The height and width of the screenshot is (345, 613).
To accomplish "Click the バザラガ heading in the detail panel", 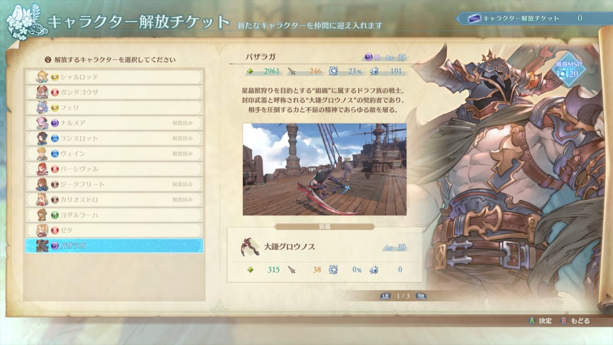I will [260, 57].
